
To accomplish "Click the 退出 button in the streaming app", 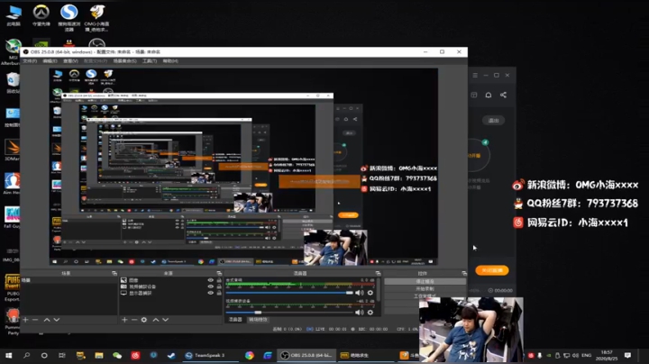I will click(x=493, y=121).
